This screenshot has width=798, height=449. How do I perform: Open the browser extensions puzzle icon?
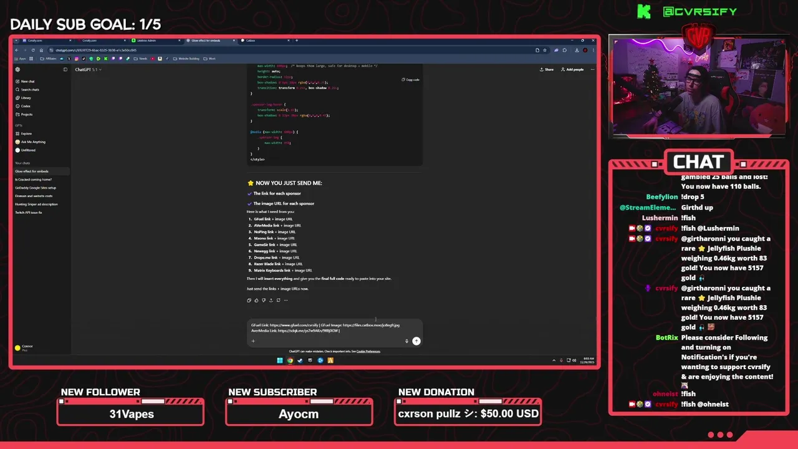pyautogui.click(x=564, y=50)
